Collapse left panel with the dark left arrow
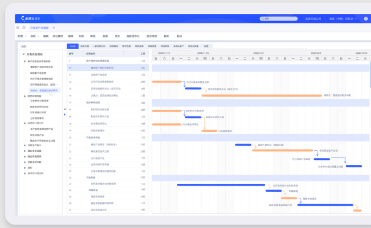The width and height of the screenshot is (371, 228). coord(65,109)
